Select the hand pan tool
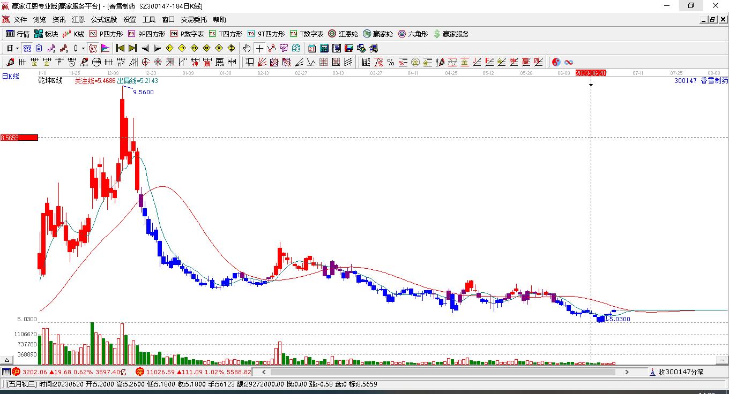This screenshot has width=729, height=394. pos(247,48)
